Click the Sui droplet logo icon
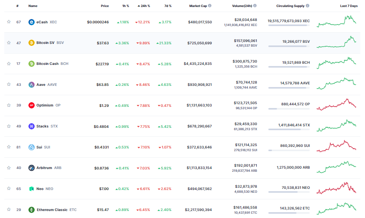Screen dimensions: 365x218 32,147
